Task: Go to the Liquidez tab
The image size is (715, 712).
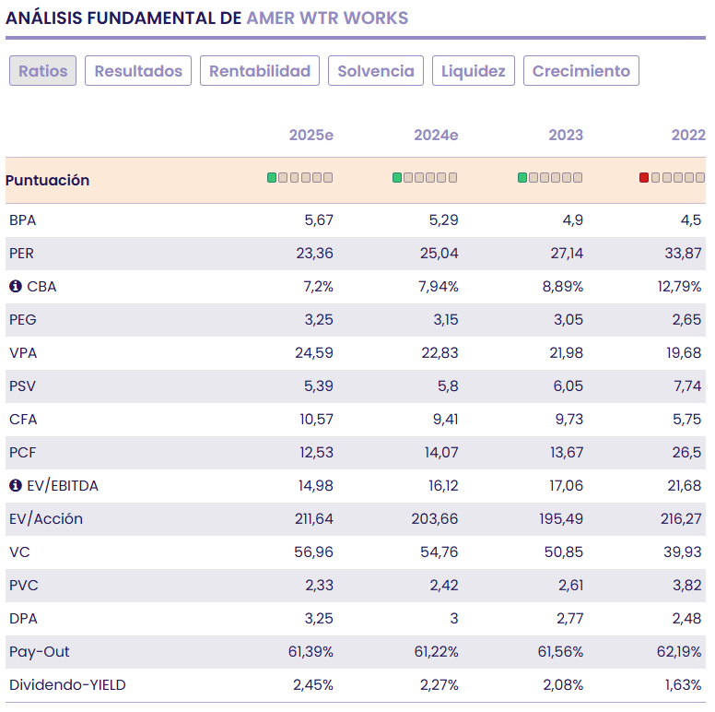Action: coord(474,71)
